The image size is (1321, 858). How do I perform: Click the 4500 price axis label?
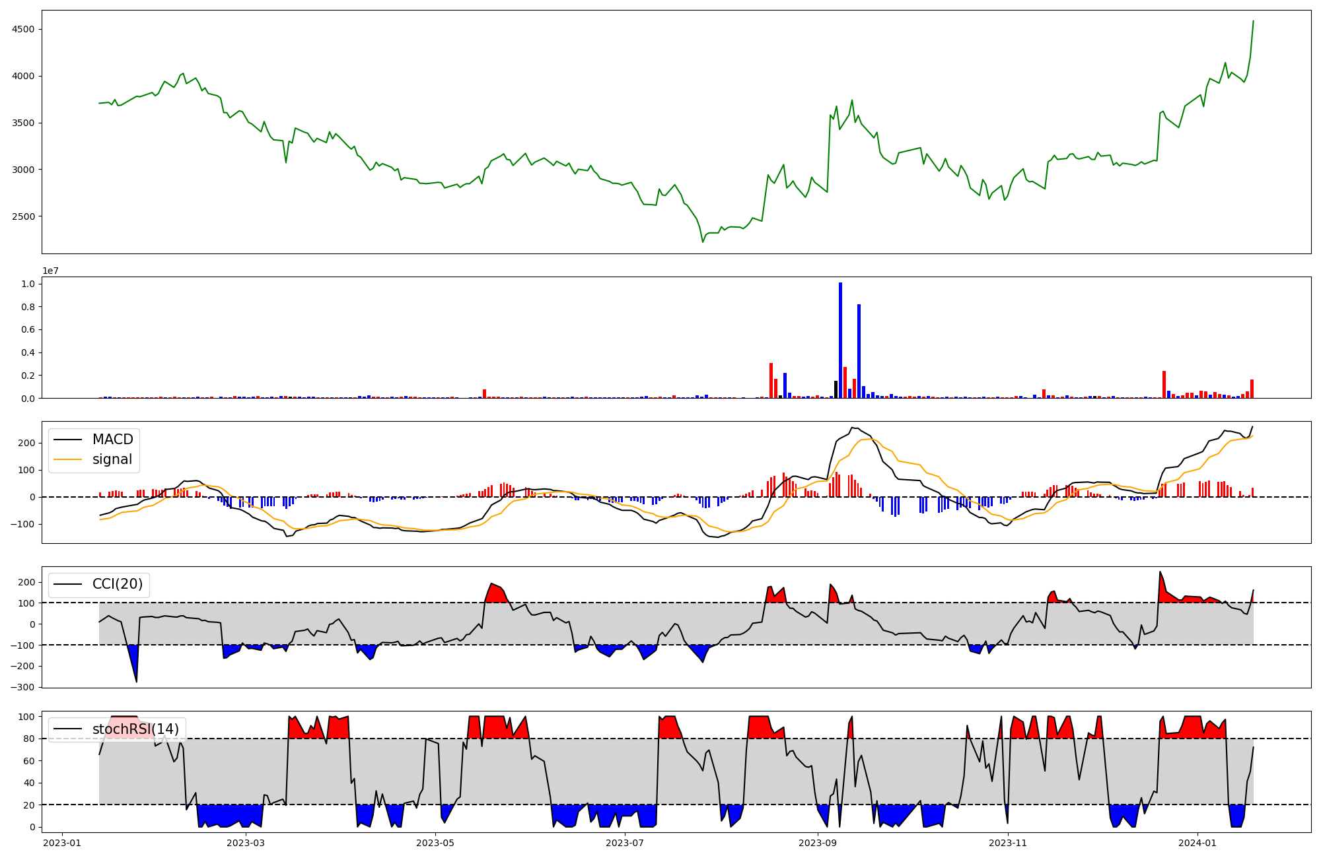23,30
